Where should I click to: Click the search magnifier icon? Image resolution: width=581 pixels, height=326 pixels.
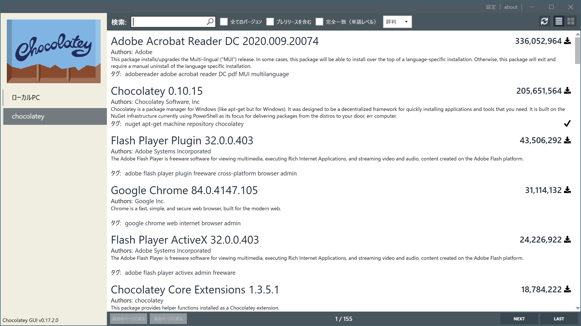tap(210, 22)
